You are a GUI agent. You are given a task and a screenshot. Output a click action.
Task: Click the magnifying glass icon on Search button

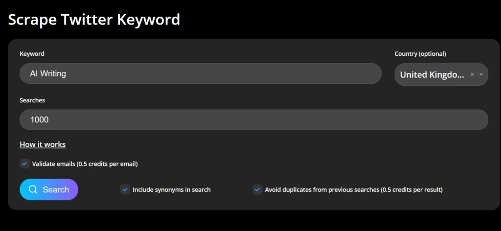point(33,190)
